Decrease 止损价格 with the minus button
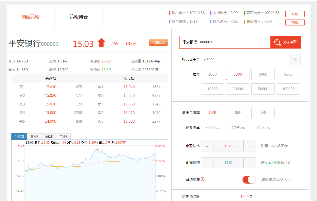Screen dimensions: 317x201 [x=207, y=163]
